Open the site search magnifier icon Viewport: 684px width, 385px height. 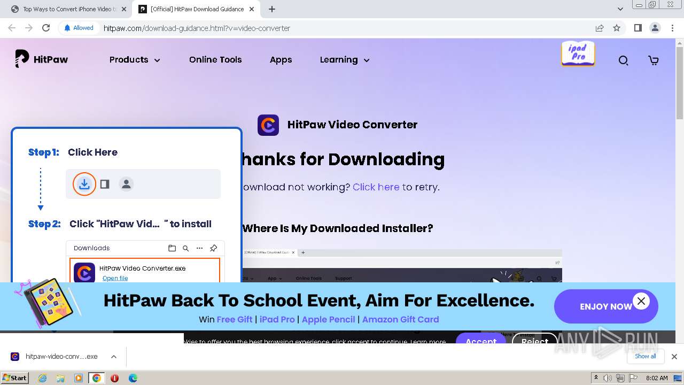click(x=623, y=60)
